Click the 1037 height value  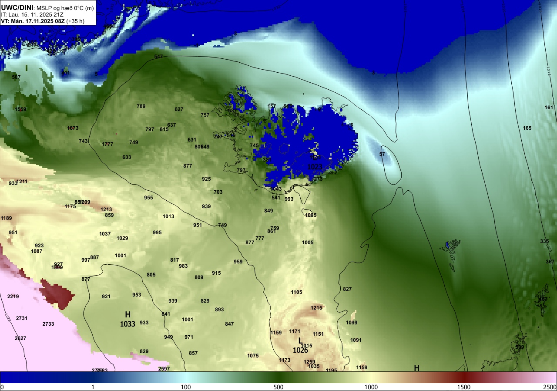[x=105, y=234]
